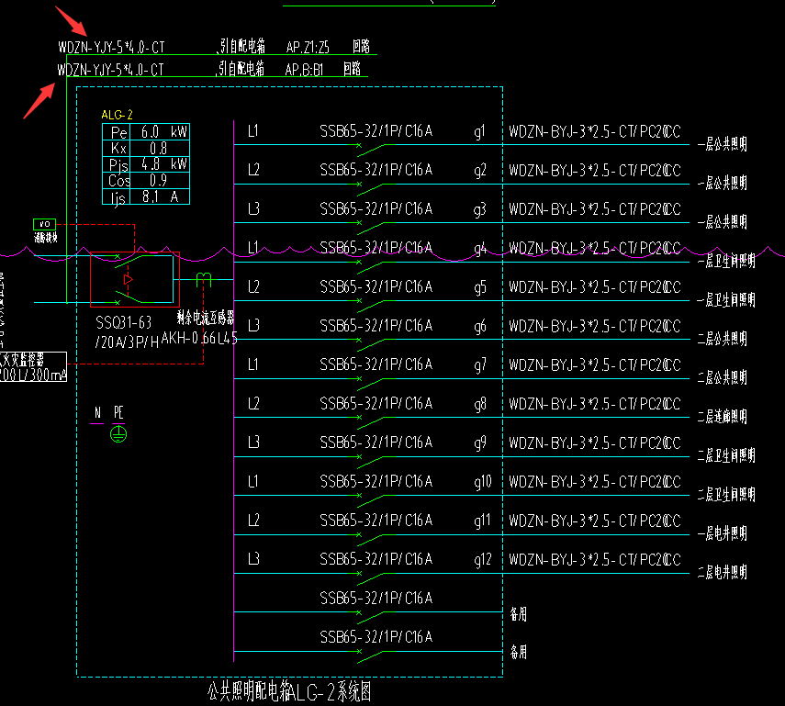Select circuit number g2
The width and height of the screenshot is (785, 706).
pos(479,171)
